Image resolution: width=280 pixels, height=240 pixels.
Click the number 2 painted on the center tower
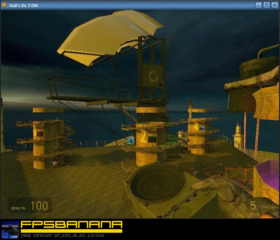143,137
